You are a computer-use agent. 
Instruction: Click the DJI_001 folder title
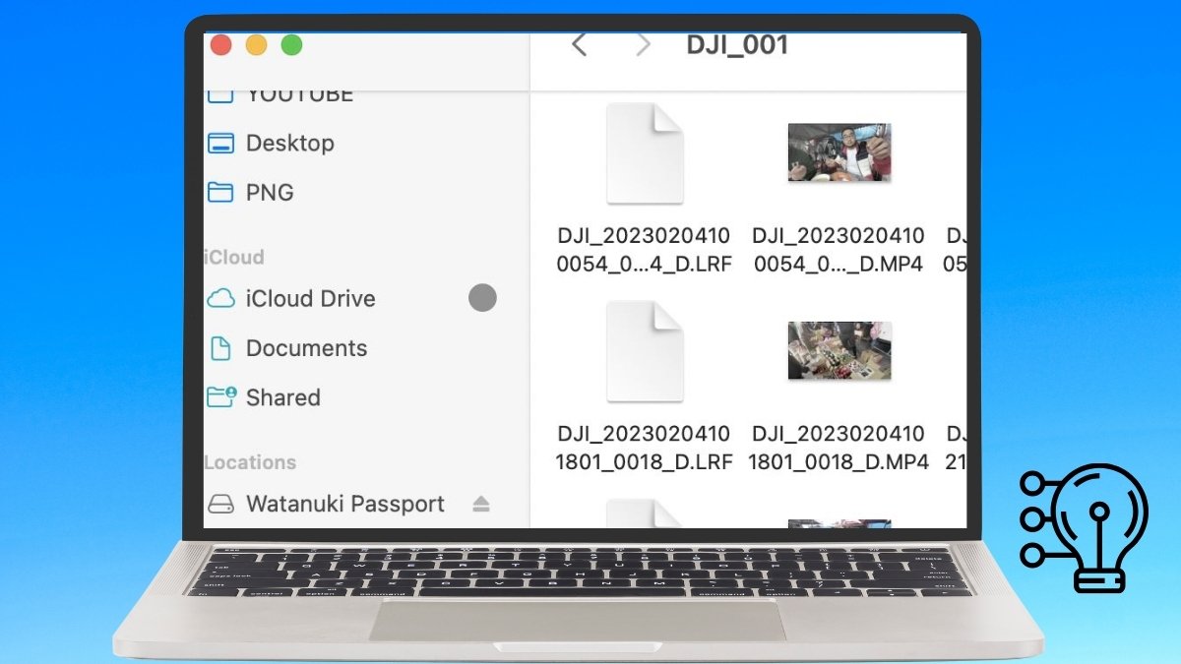pyautogui.click(x=737, y=45)
